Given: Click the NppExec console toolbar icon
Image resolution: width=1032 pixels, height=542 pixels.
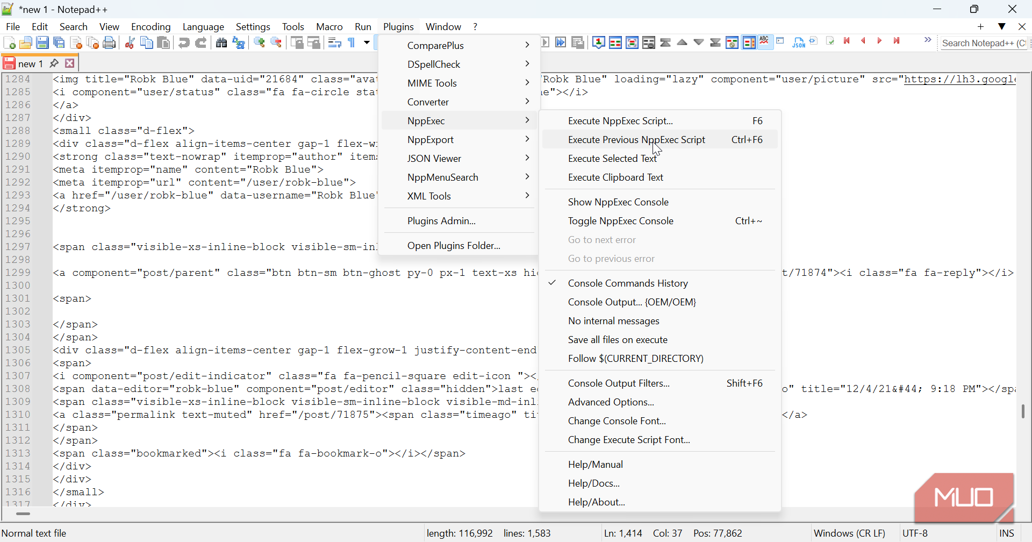Looking at the screenshot, I should pos(780,41).
